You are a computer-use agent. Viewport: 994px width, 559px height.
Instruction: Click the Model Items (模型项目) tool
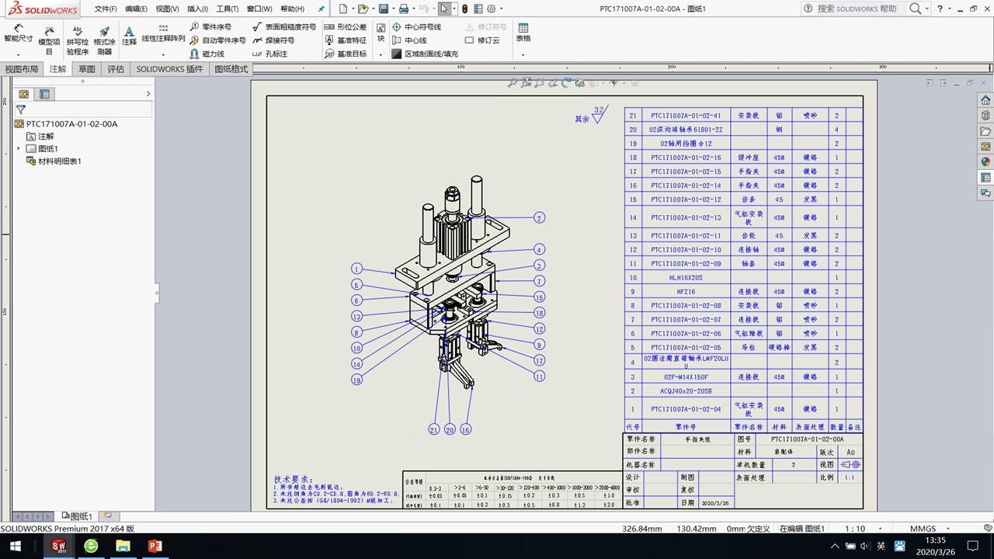tap(49, 40)
